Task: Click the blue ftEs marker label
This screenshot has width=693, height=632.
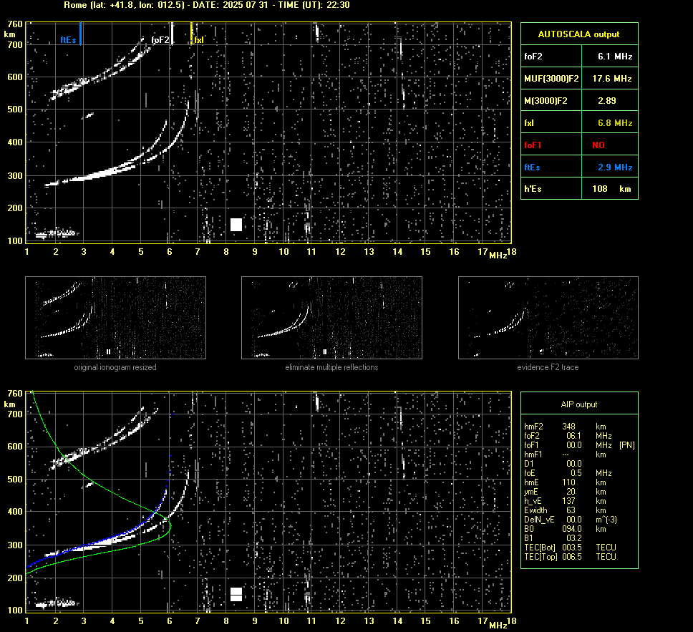Action: [68, 40]
